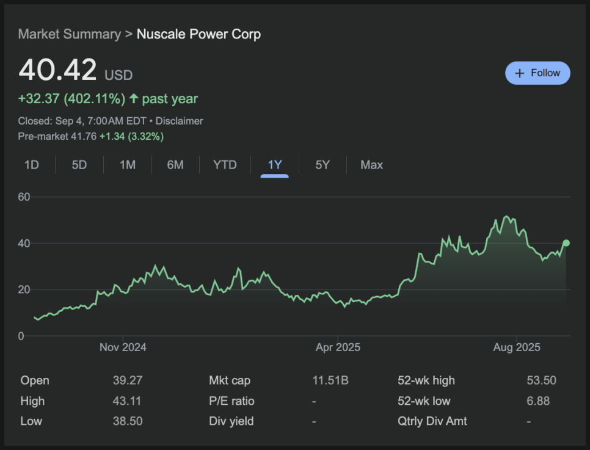590x450 pixels.
Task: Click the USD currency label
Action: click(118, 75)
